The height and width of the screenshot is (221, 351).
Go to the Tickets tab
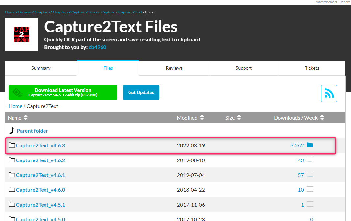coord(312,68)
